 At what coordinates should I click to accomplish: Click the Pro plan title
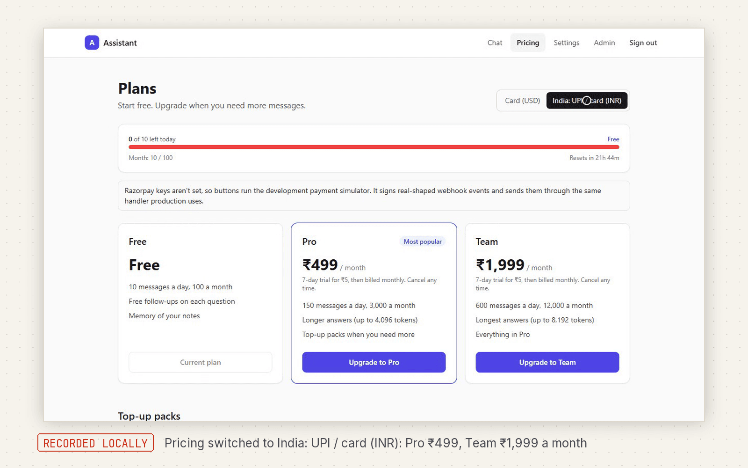coord(309,241)
